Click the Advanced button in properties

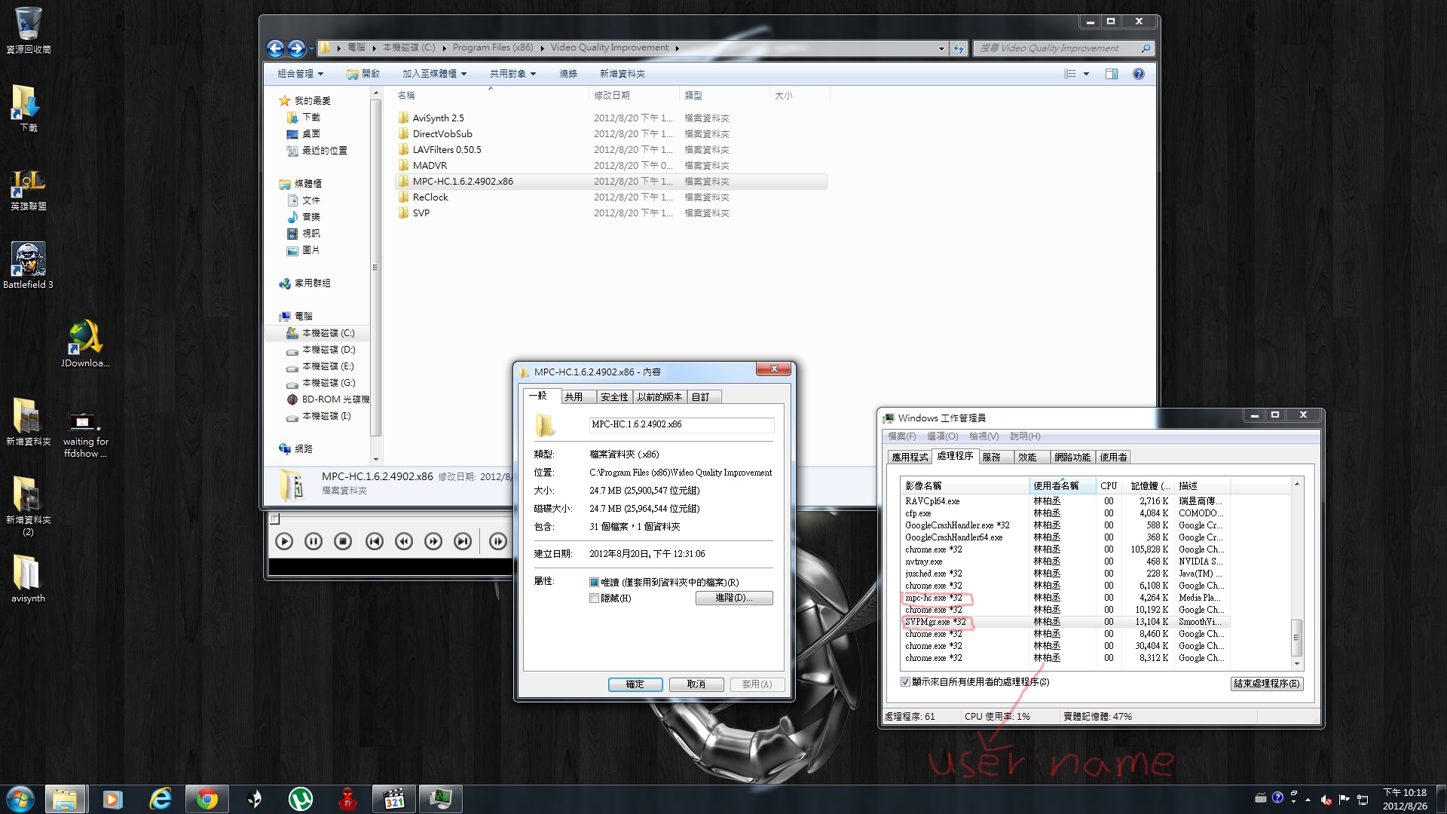pyautogui.click(x=733, y=598)
